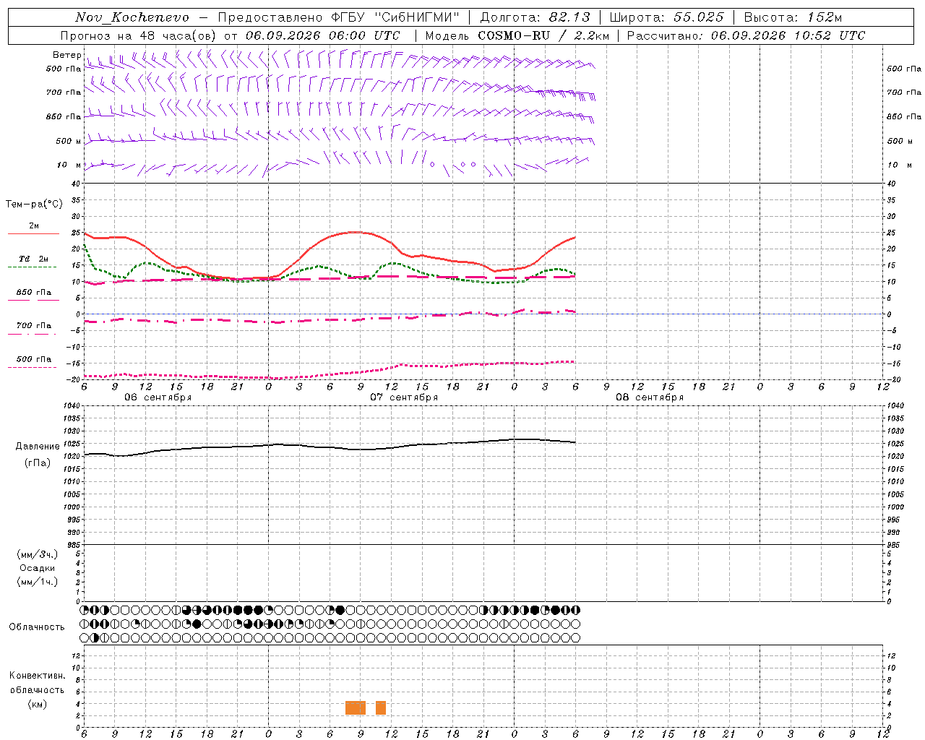This screenshot has width=925, height=740.
Task: Click the black surface pressure curve
Action: pos(330,447)
